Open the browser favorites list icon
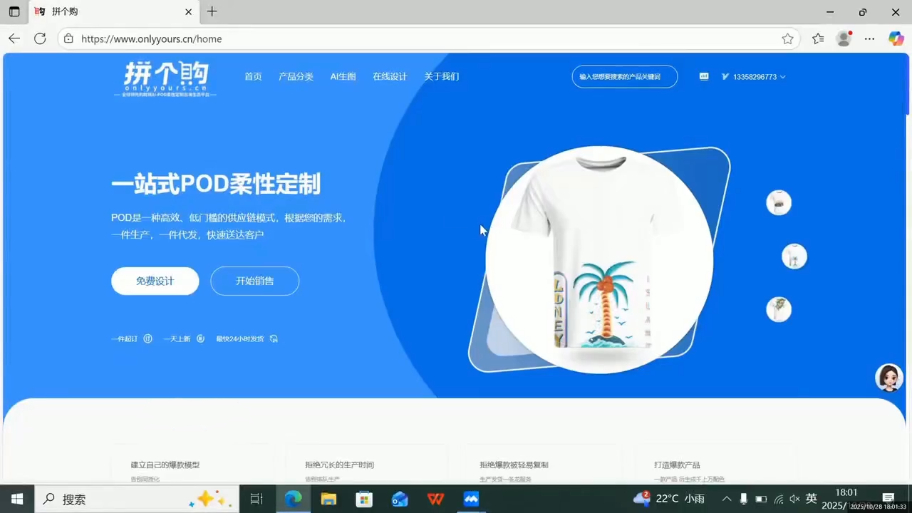 tap(818, 38)
